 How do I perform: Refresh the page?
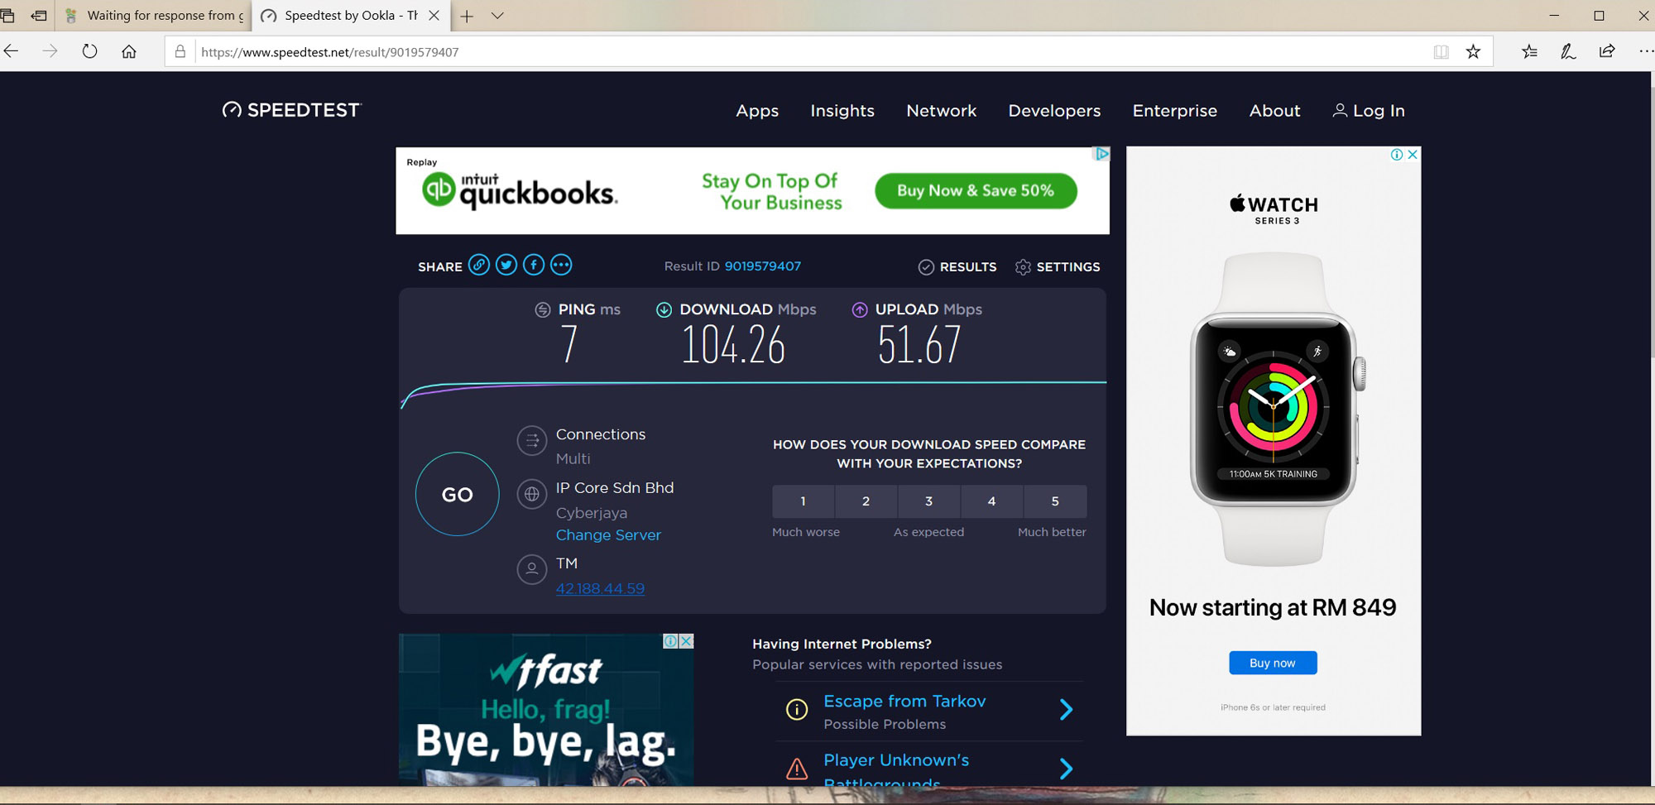pyautogui.click(x=89, y=51)
